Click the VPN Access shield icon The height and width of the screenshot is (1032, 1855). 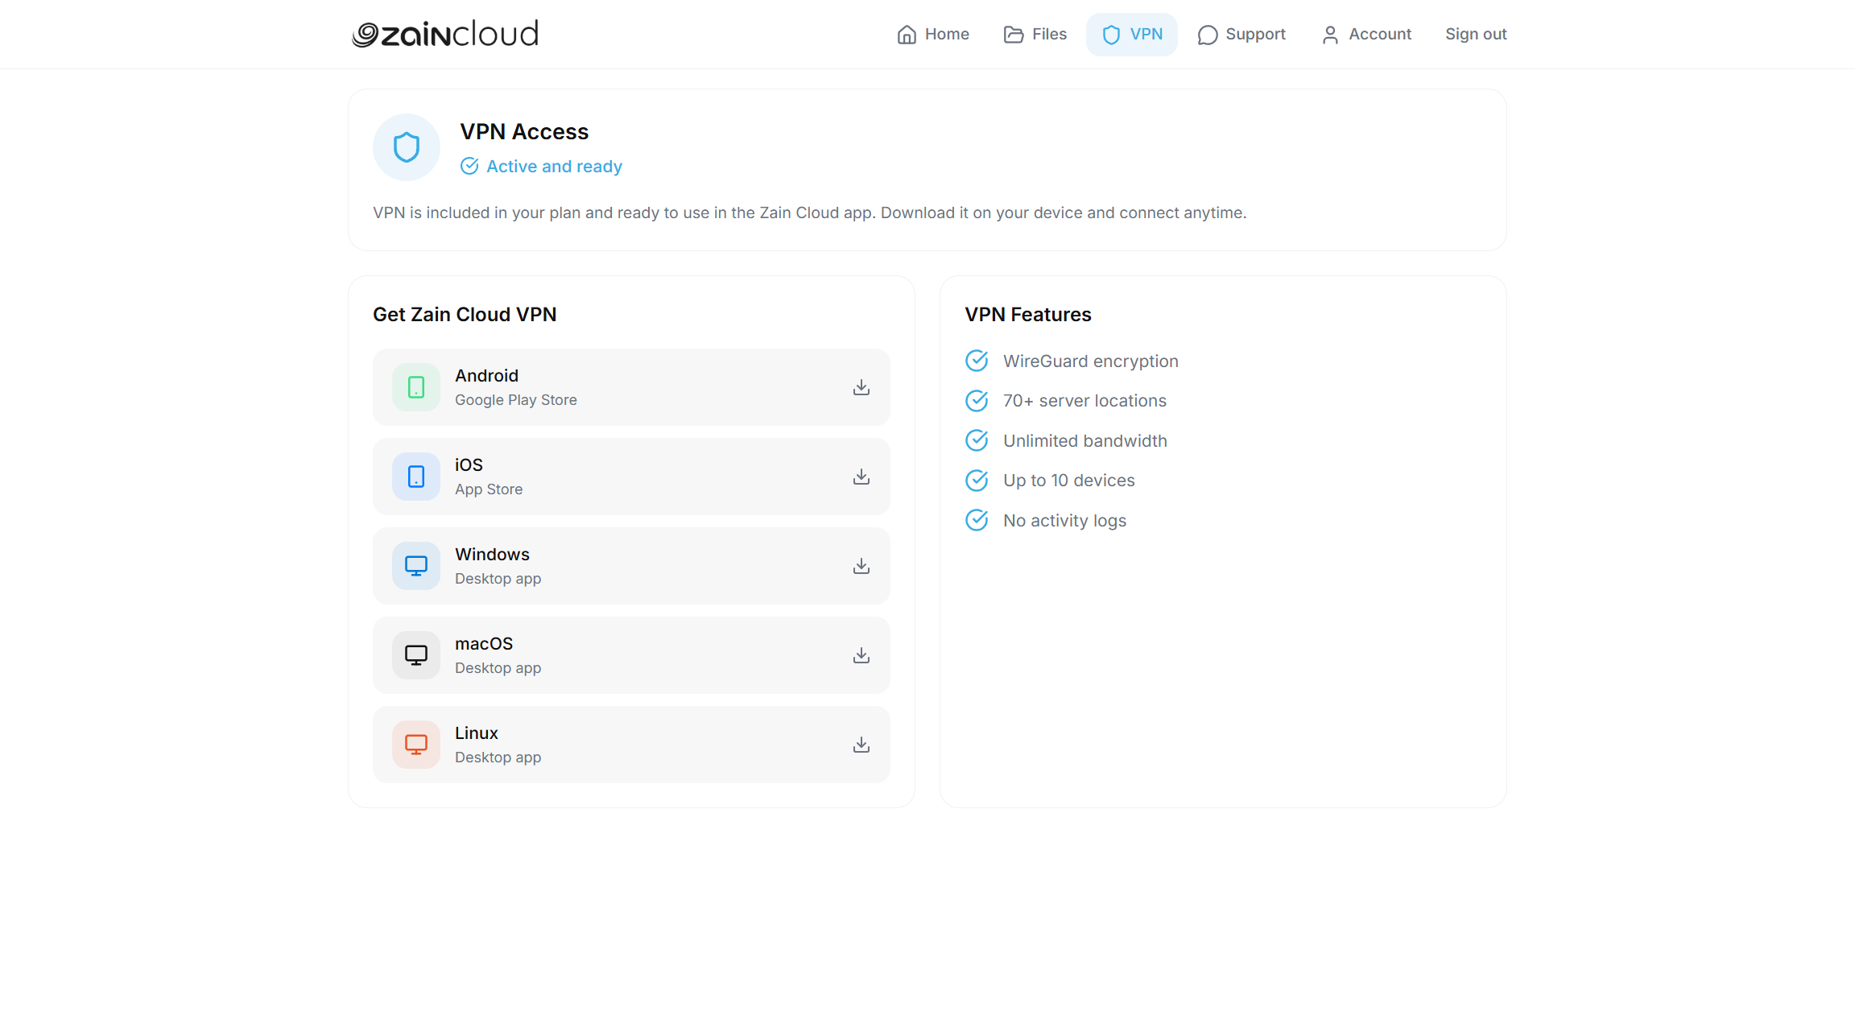tap(407, 147)
